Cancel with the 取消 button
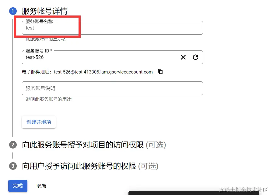270x195 pixels. pyautogui.click(x=41, y=186)
